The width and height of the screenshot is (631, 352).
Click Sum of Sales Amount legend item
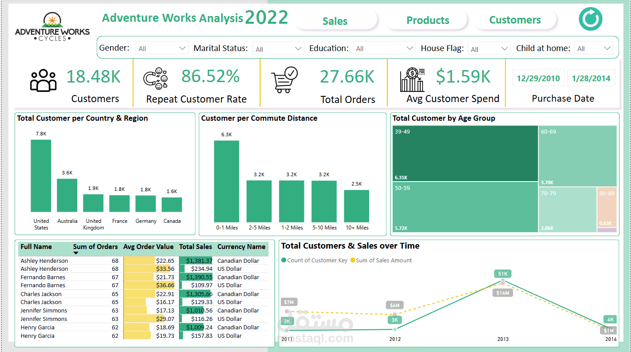381,261
